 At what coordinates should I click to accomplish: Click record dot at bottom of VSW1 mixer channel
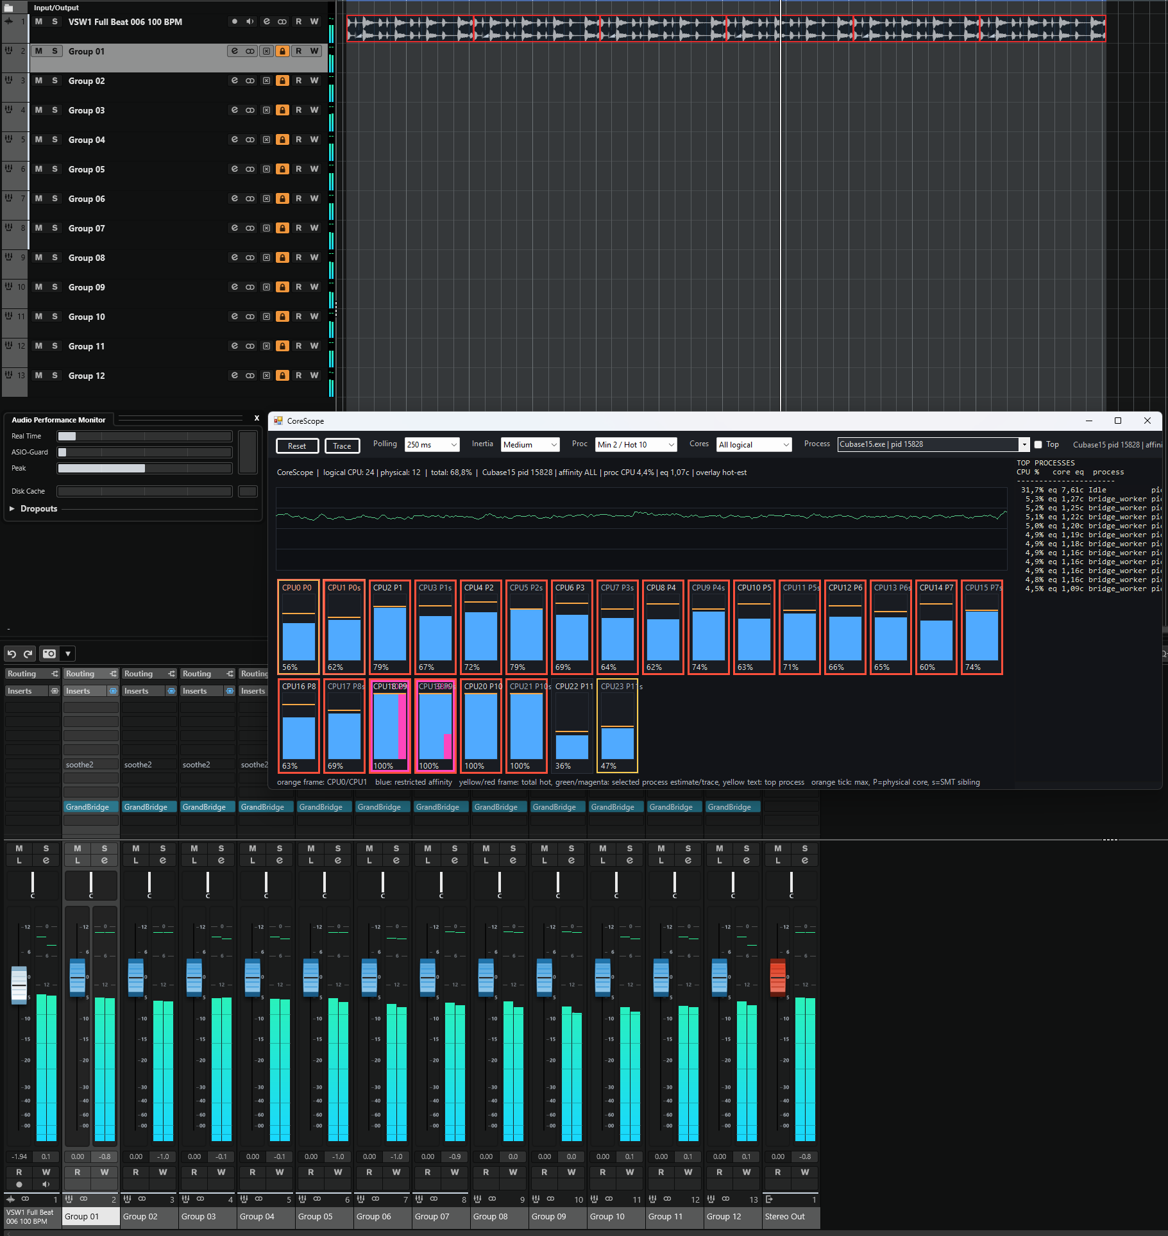click(x=19, y=1185)
